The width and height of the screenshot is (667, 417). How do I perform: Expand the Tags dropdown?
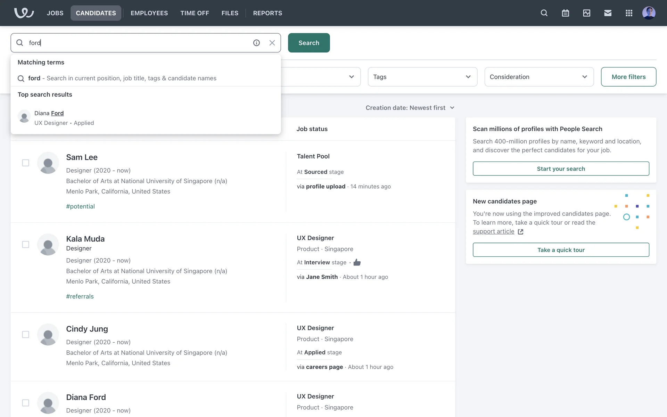pos(422,77)
